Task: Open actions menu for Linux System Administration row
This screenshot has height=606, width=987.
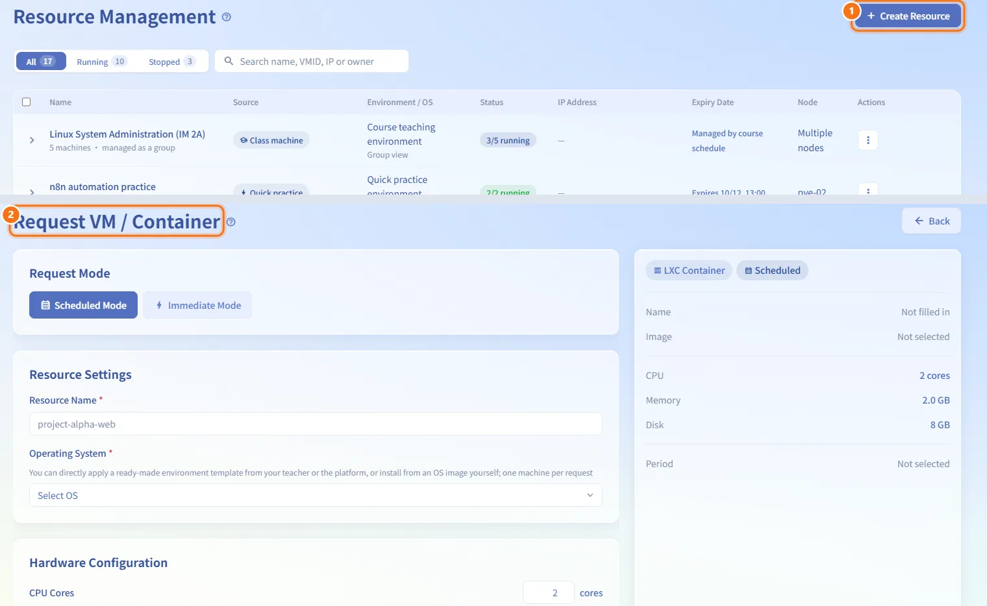Action: tap(868, 140)
